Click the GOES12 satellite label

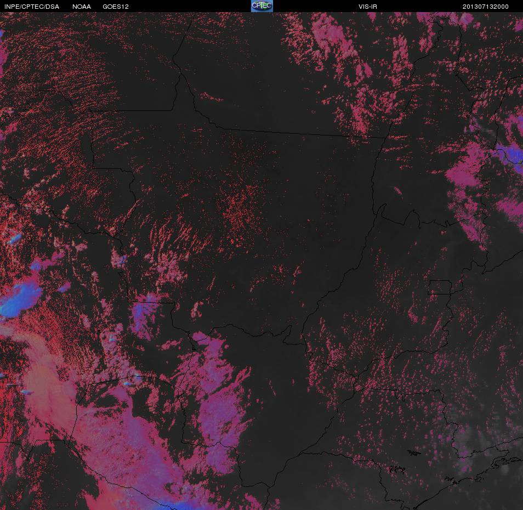click(116, 7)
